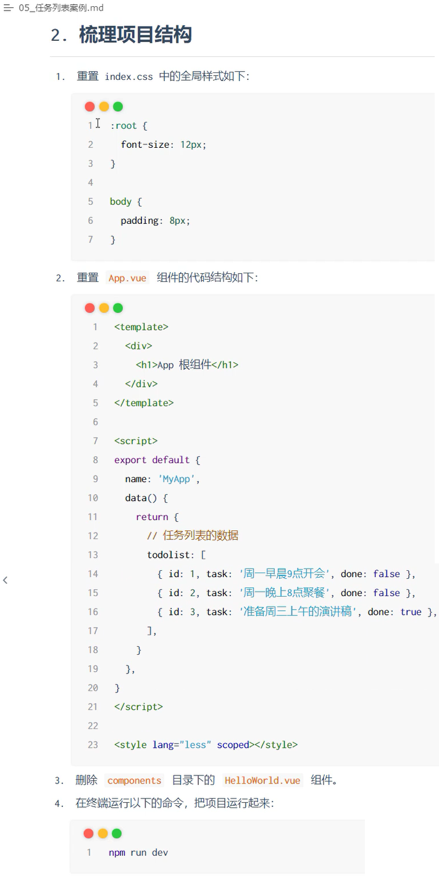This screenshot has height=880, width=439.
Task: Click the text 中的全局样式如下
Action: 204,77
